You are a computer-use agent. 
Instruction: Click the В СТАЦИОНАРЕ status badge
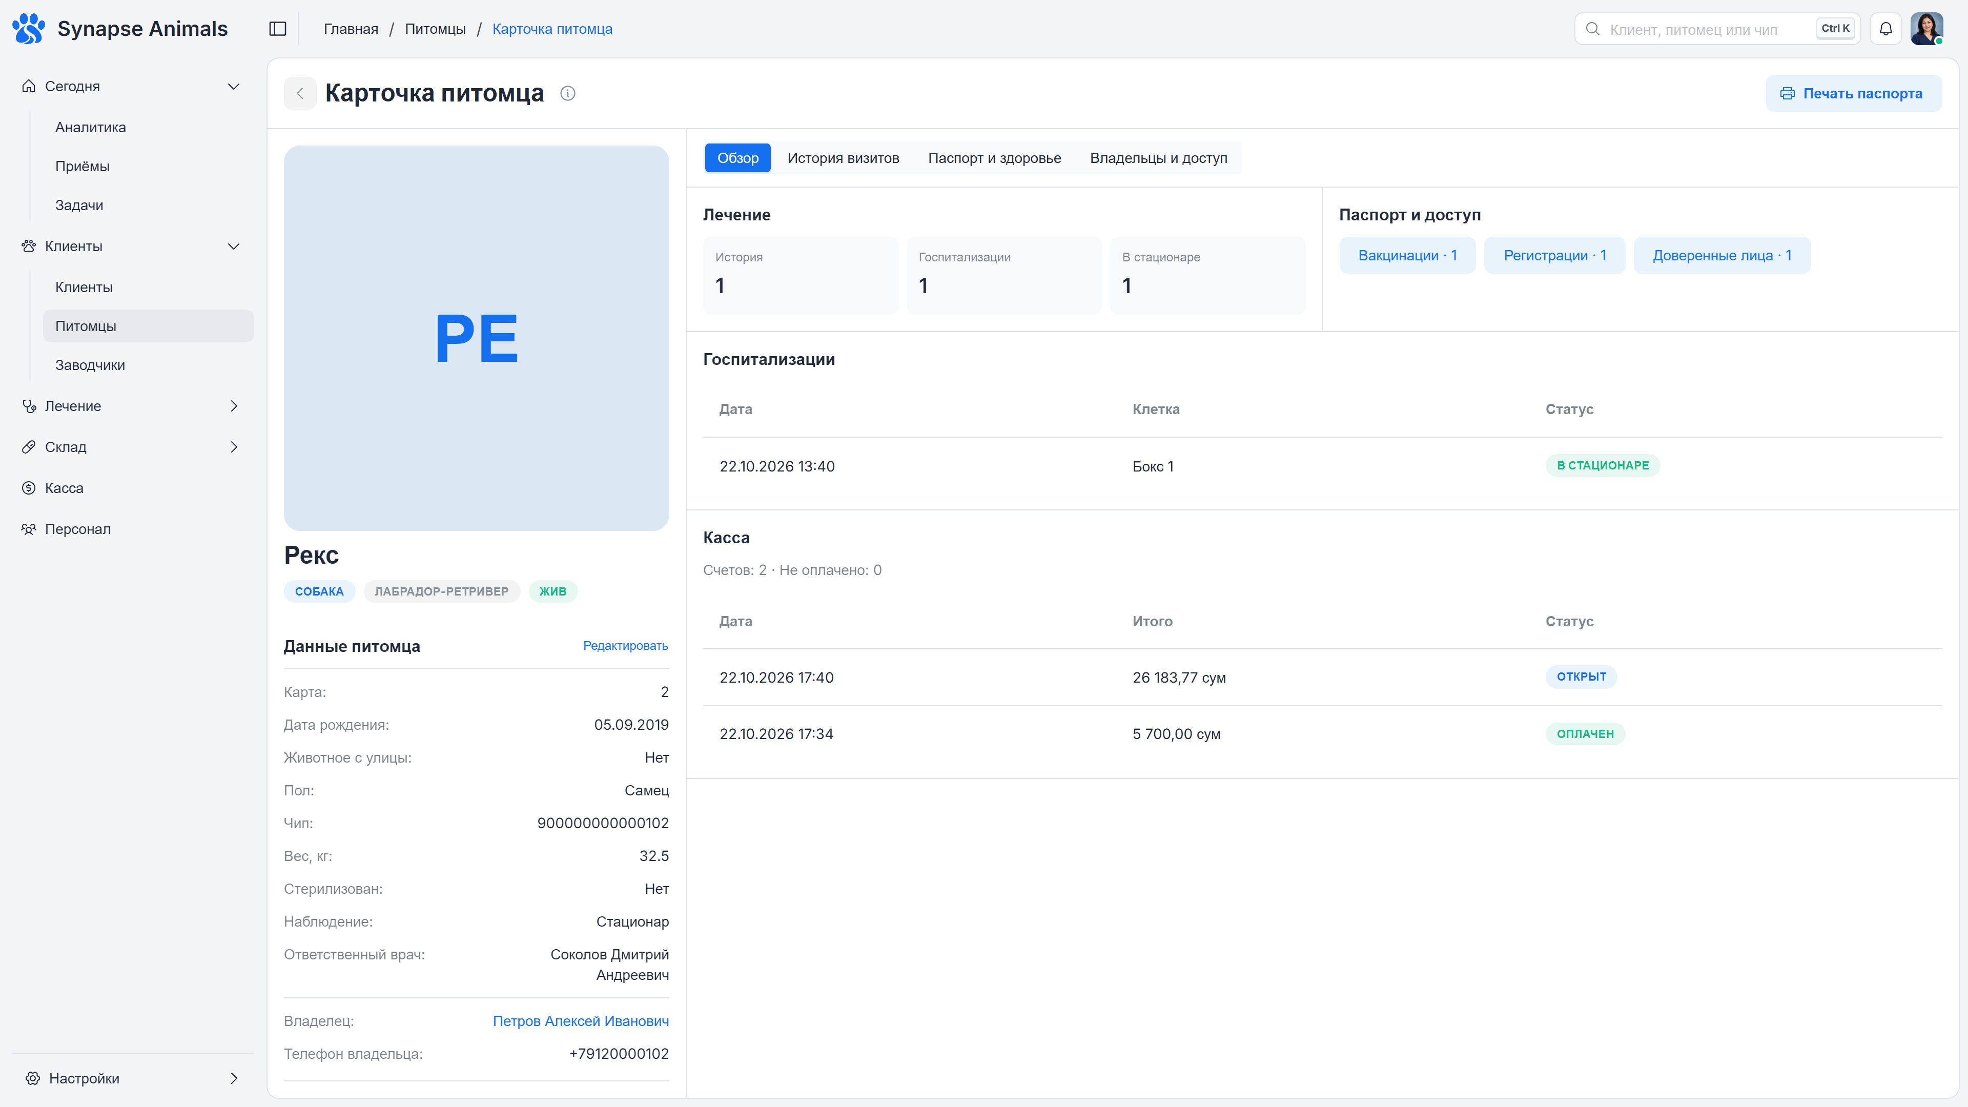tap(1602, 465)
